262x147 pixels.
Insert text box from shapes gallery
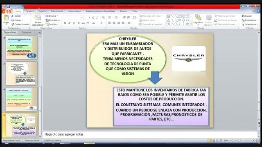click(x=168, y=16)
